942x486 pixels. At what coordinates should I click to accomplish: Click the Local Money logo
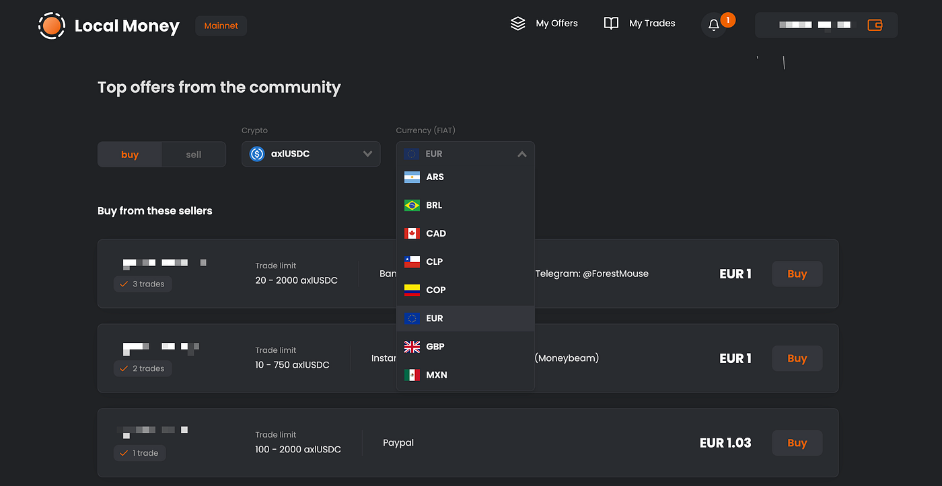(x=52, y=26)
